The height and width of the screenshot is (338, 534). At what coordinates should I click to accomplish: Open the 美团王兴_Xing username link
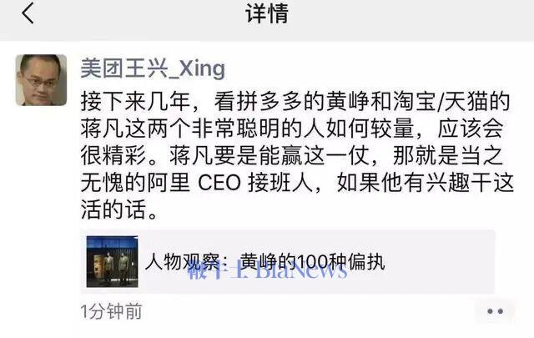tap(153, 68)
